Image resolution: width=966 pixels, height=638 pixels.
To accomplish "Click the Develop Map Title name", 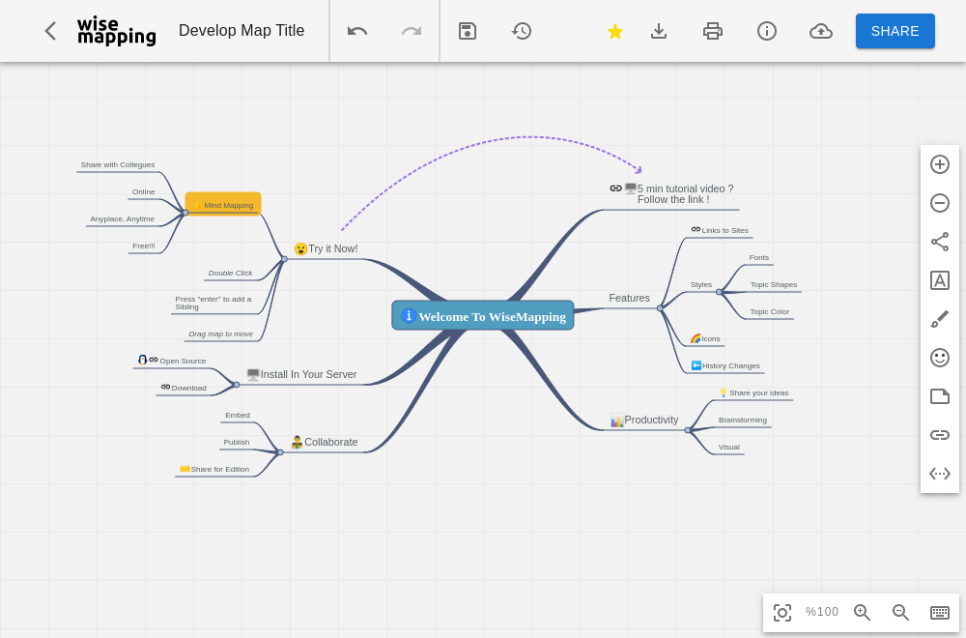I will coord(241,31).
